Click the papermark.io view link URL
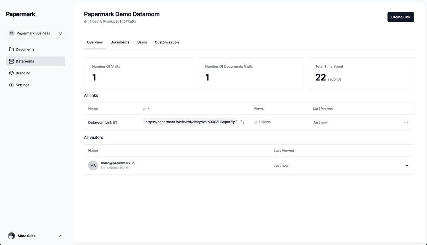The image size is (427, 245). pyautogui.click(x=190, y=122)
